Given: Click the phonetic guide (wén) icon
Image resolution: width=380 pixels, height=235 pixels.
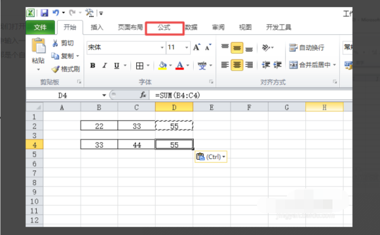Looking at the screenshot, I should point(202,65).
